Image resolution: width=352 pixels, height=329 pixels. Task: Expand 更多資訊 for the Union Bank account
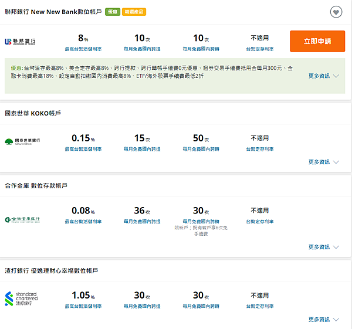(x=324, y=76)
